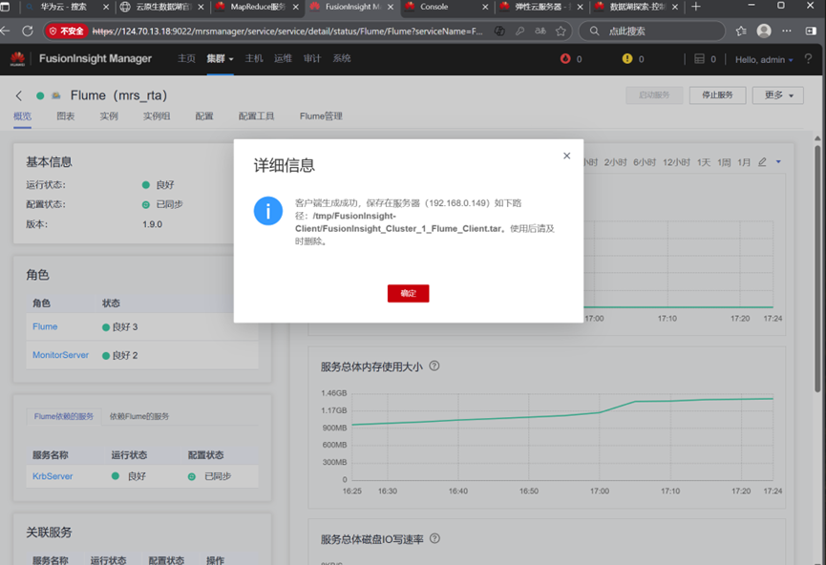Set chart time range to 2小时
The height and width of the screenshot is (565, 826).
(615, 162)
